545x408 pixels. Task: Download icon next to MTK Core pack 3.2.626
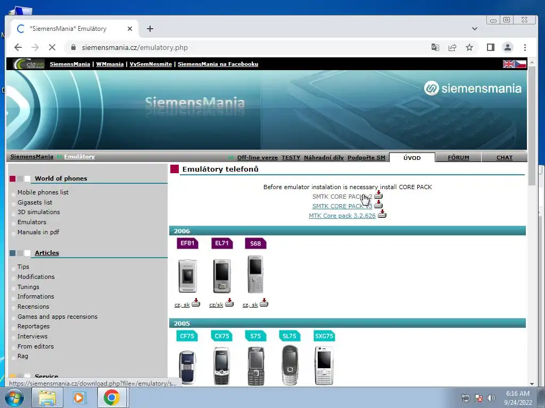click(x=382, y=214)
